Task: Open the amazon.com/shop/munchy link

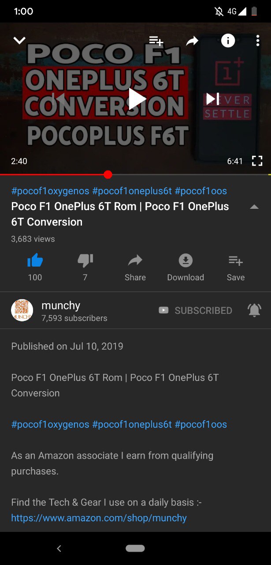Action: (99, 518)
